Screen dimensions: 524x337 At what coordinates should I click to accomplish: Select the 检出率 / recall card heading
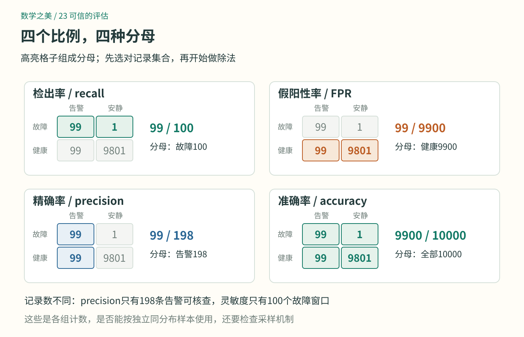(68, 93)
